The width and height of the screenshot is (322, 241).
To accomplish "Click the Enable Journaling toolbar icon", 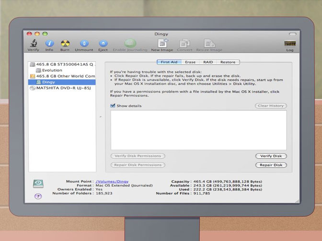I will coord(130,44).
